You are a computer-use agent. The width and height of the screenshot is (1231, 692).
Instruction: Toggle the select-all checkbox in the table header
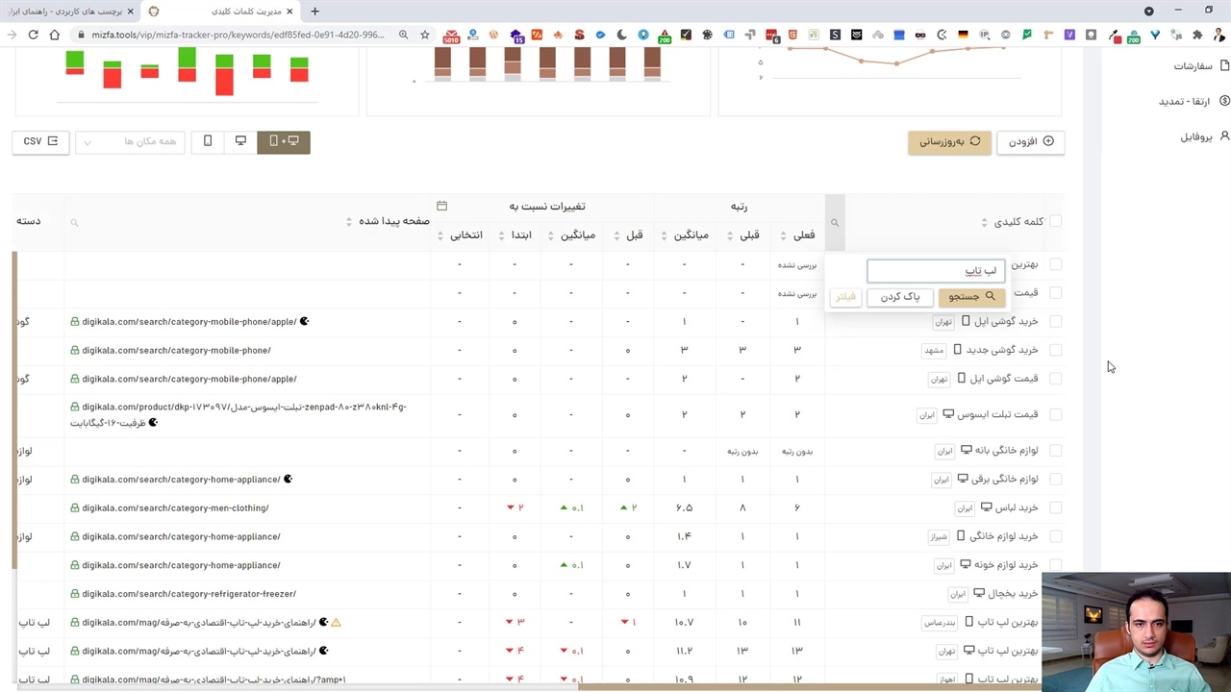pyautogui.click(x=1055, y=221)
